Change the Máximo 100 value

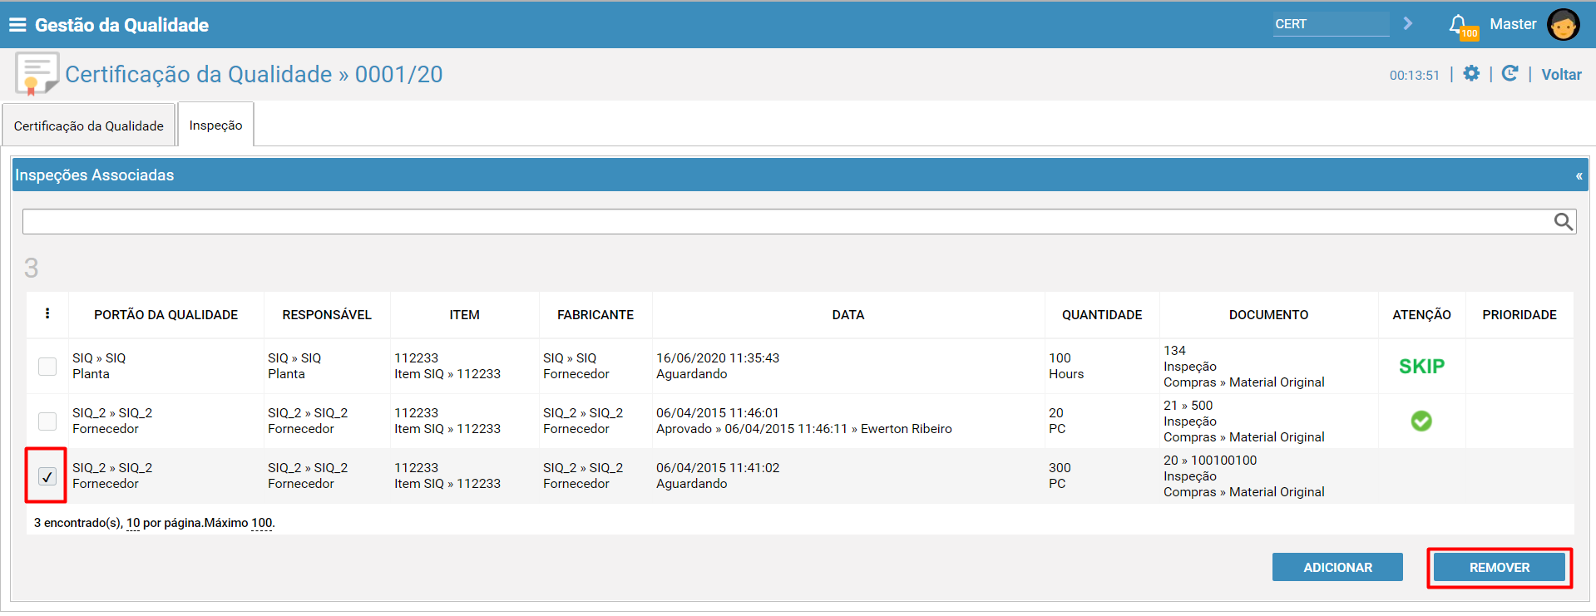(x=262, y=523)
